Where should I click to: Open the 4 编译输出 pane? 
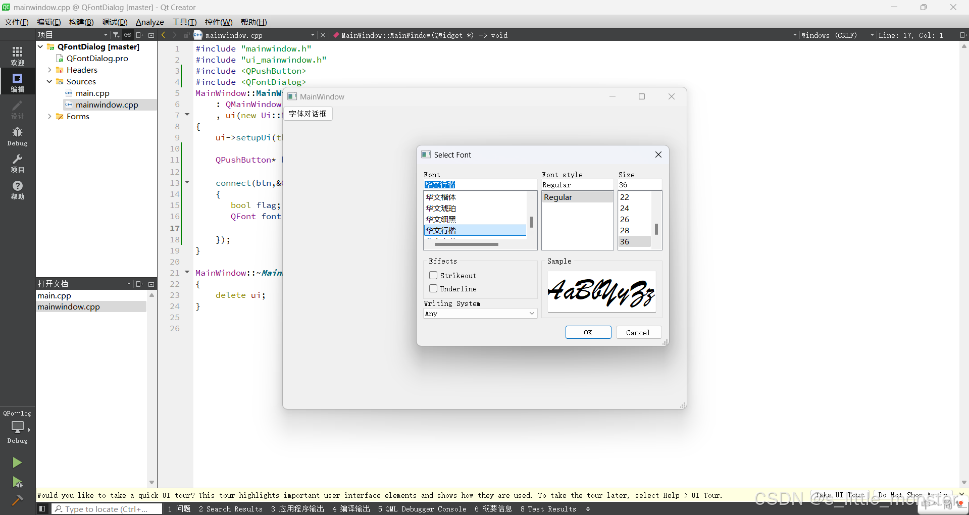point(351,509)
